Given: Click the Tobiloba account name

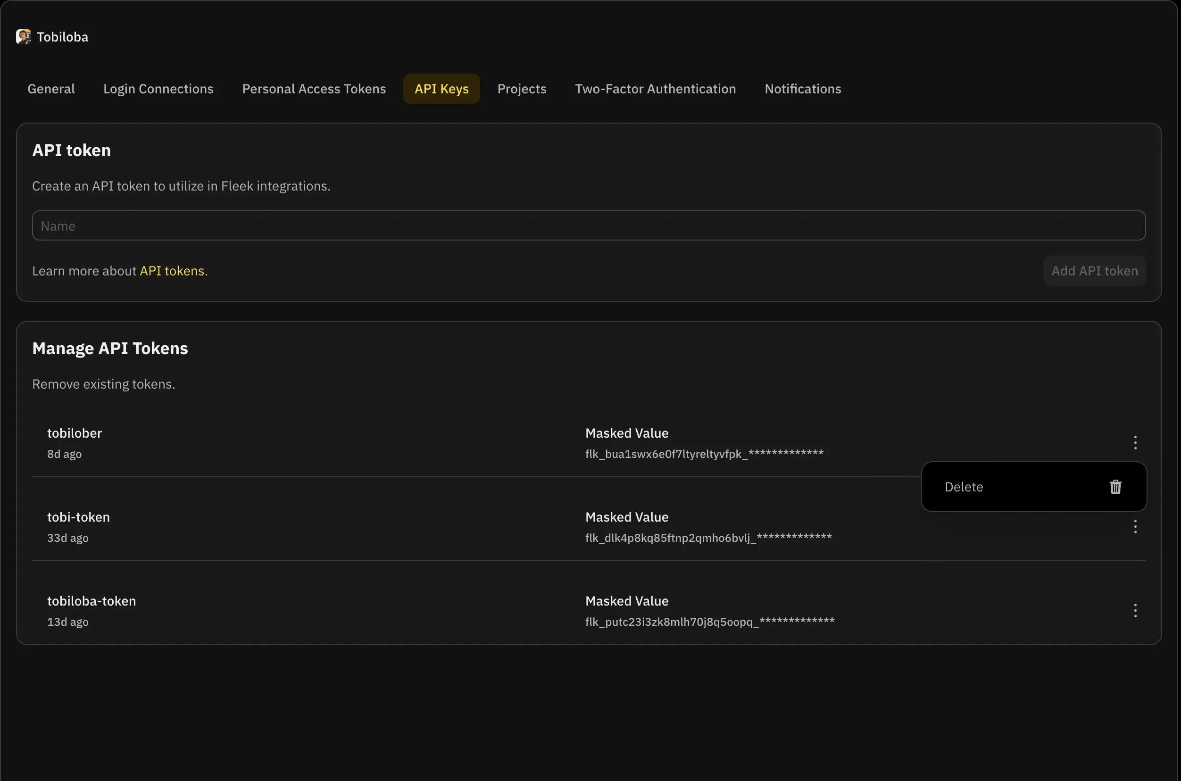Looking at the screenshot, I should tap(63, 37).
